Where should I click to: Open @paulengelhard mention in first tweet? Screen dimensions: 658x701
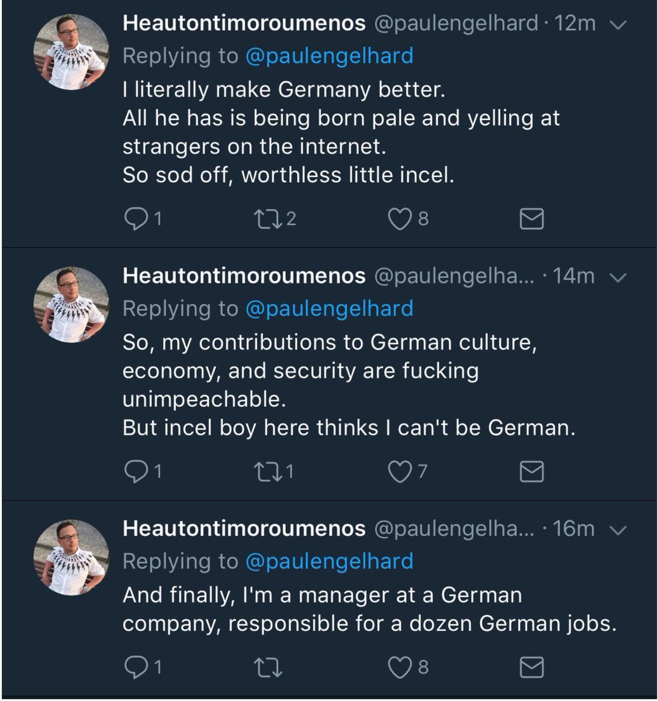click(x=329, y=56)
